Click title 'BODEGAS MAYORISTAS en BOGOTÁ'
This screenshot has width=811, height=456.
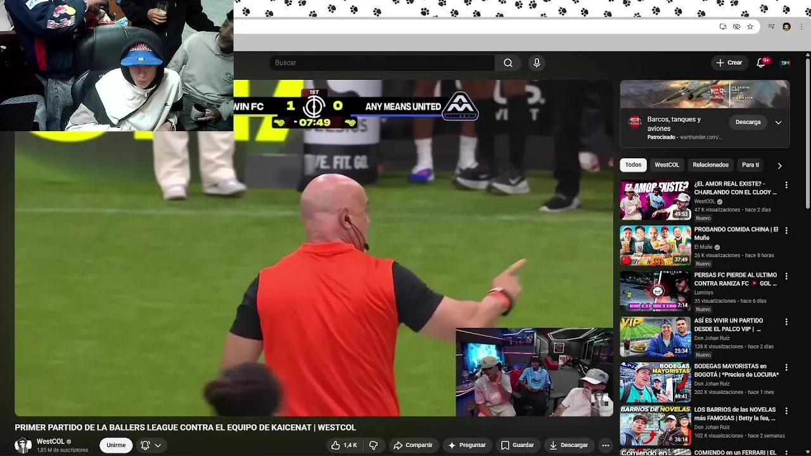736,370
